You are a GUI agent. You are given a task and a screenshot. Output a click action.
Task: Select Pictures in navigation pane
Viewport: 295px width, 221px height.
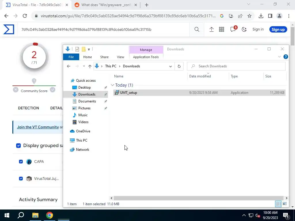(x=84, y=108)
